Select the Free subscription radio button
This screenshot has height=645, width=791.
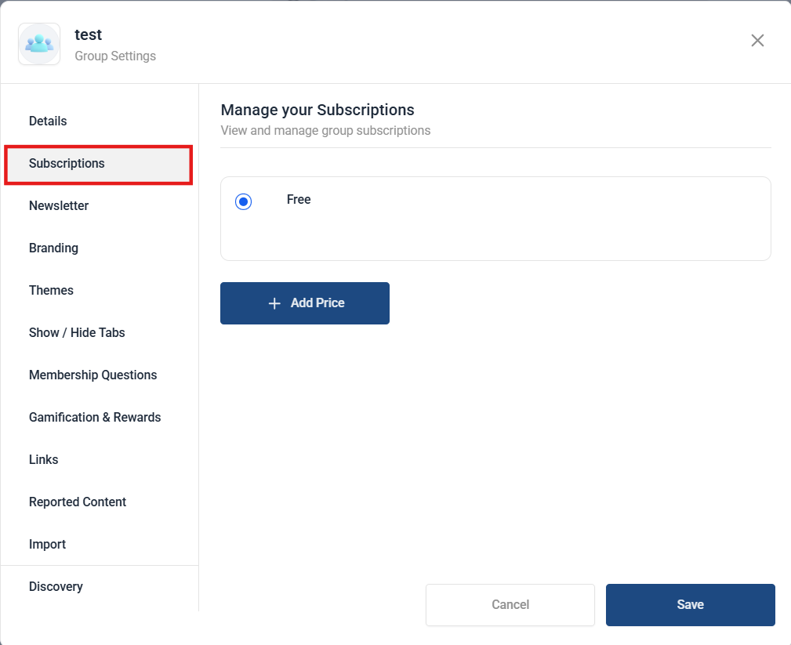pyautogui.click(x=244, y=202)
